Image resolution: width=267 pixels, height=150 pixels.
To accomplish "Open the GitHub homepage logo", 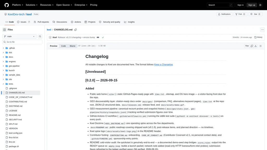I will tap(7, 5).
